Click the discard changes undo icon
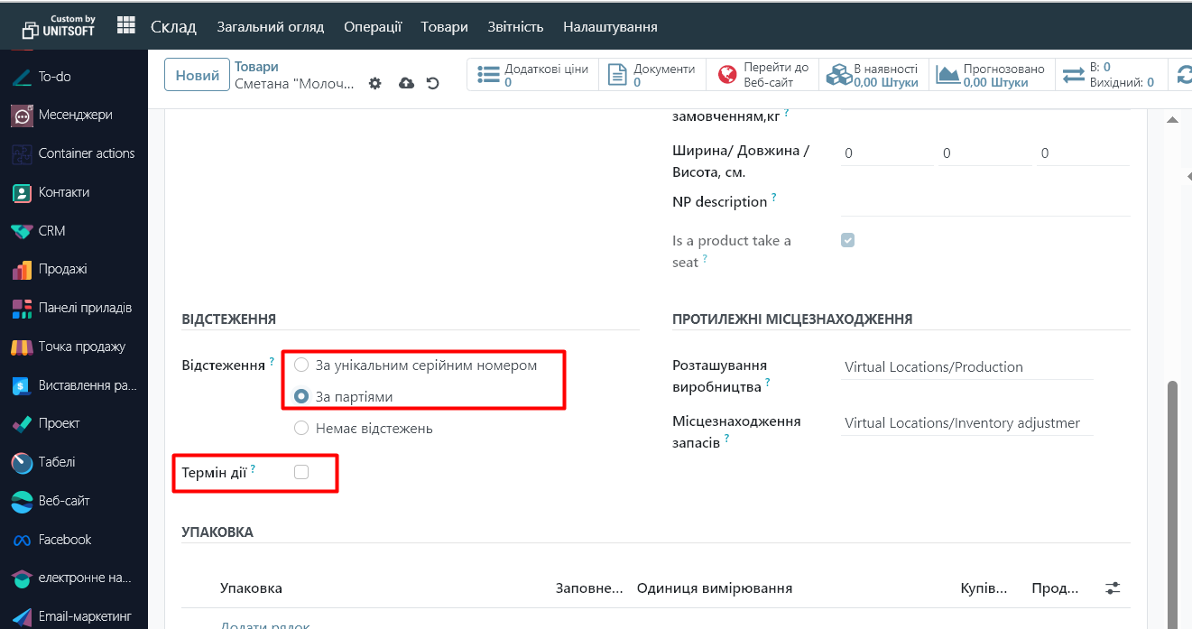Viewport: 1192px width, 629px height. (433, 84)
